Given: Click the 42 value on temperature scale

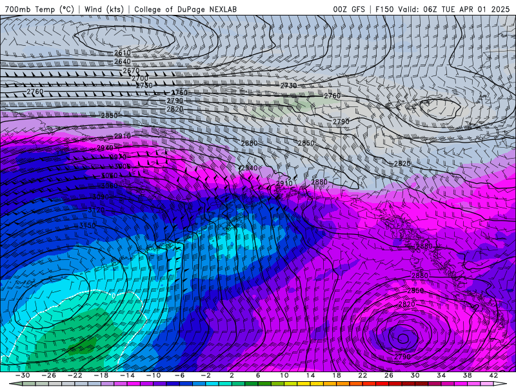Looking at the screenshot, I should 493,375.
